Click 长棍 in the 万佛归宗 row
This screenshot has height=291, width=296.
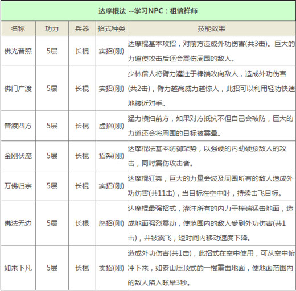(82, 186)
